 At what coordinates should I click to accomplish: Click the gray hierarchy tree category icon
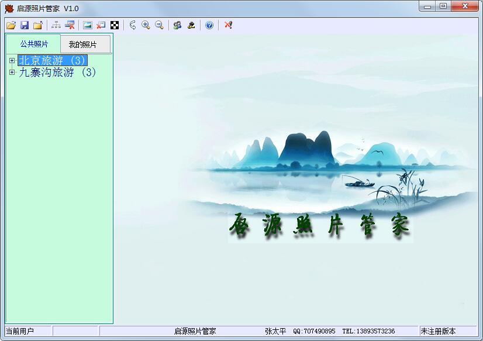click(x=56, y=25)
